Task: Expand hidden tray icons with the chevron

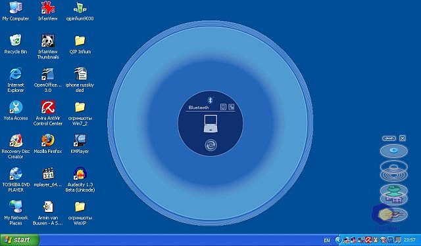Action: 339,240
